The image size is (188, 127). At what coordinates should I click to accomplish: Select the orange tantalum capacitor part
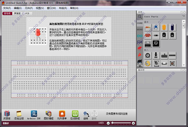164,28
